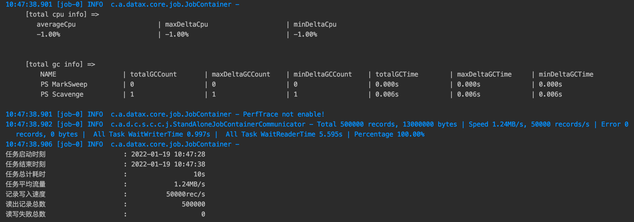
Task: Click the minDeltaCpu column header
Action: (315, 24)
